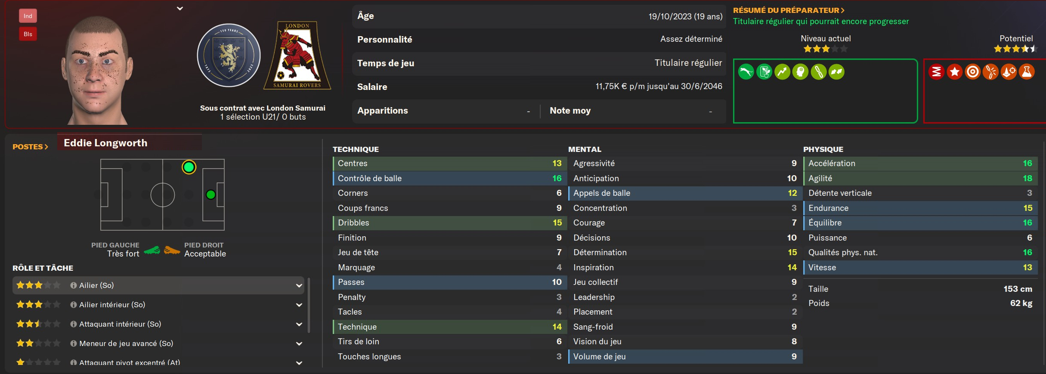Viewport: 1046px width, 374px height.
Task: Click the brain-with-target strength icon
Action: click(800, 72)
